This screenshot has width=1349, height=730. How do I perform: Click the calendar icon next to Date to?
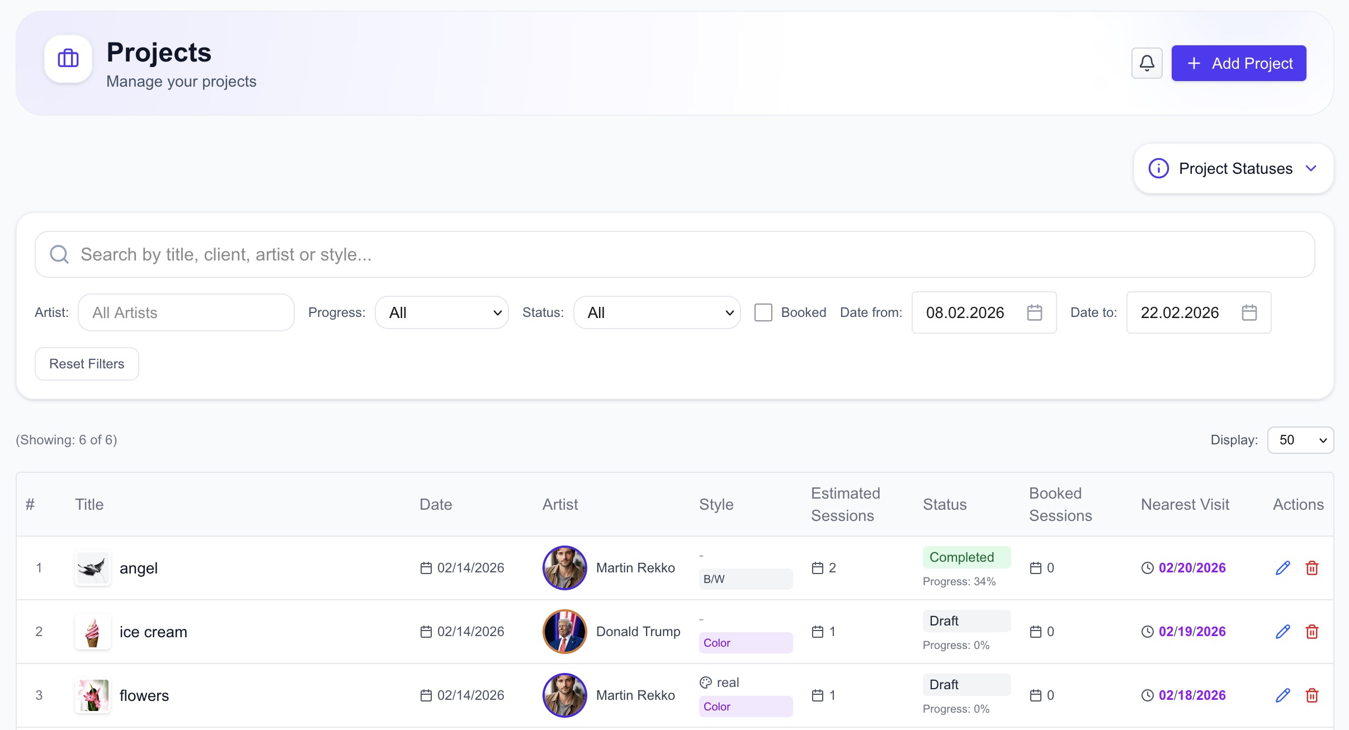coord(1250,312)
